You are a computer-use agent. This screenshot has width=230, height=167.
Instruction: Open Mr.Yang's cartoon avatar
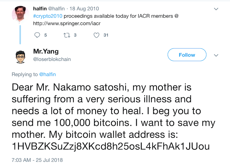[x=20, y=57]
